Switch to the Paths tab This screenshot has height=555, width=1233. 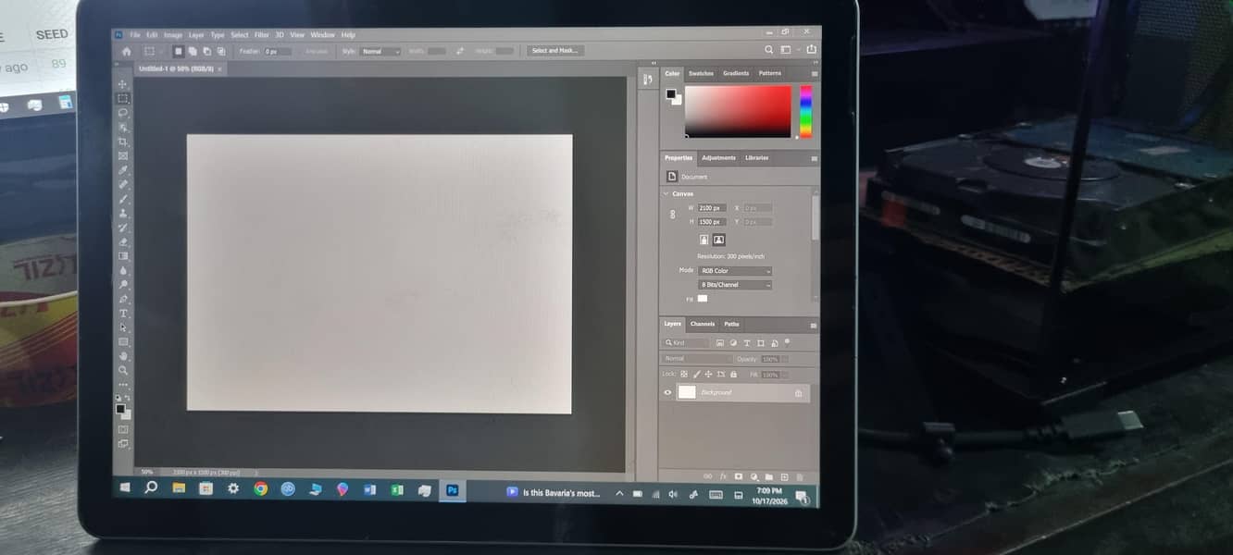[731, 324]
